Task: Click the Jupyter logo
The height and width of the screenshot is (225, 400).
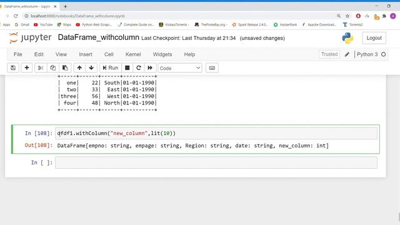Action: tap(30, 37)
